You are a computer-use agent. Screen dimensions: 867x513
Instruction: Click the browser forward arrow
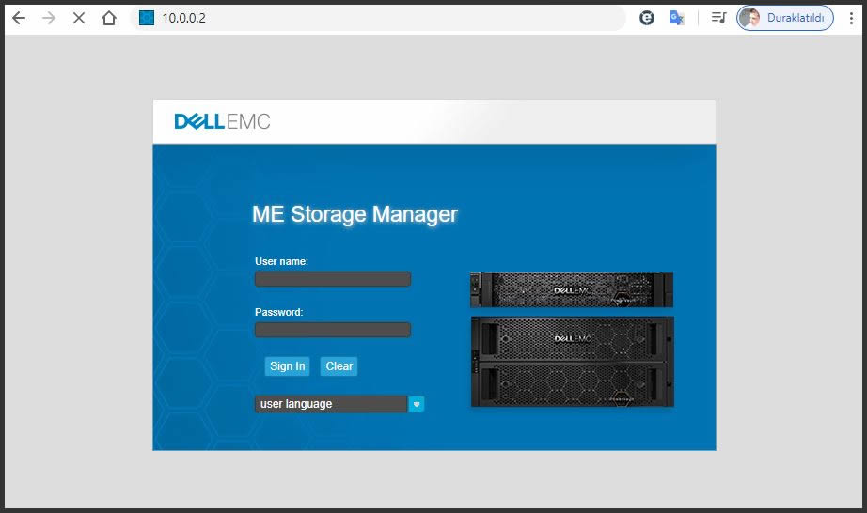(x=49, y=18)
